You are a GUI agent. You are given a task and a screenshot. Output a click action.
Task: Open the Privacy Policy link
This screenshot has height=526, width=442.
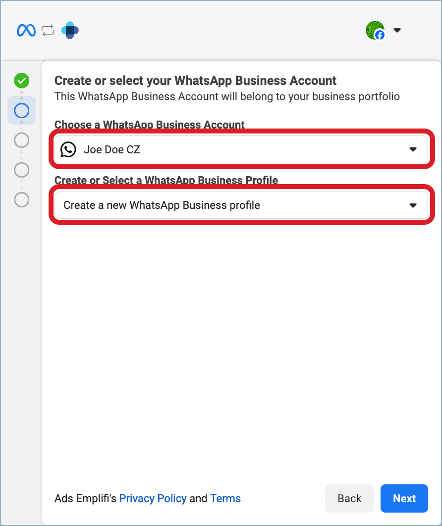[153, 498]
